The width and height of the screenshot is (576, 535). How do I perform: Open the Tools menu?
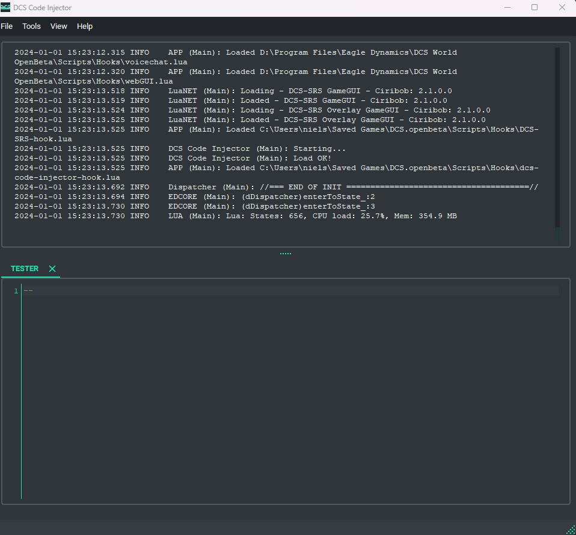pos(31,26)
